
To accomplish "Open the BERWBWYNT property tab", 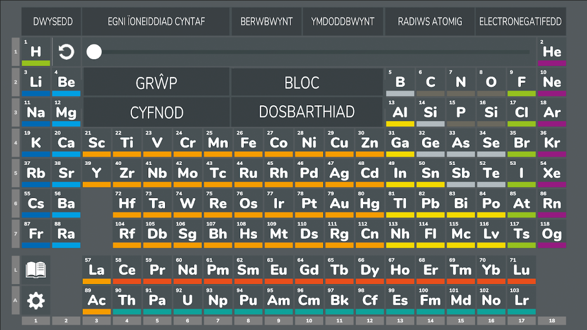I will pos(266,21).
